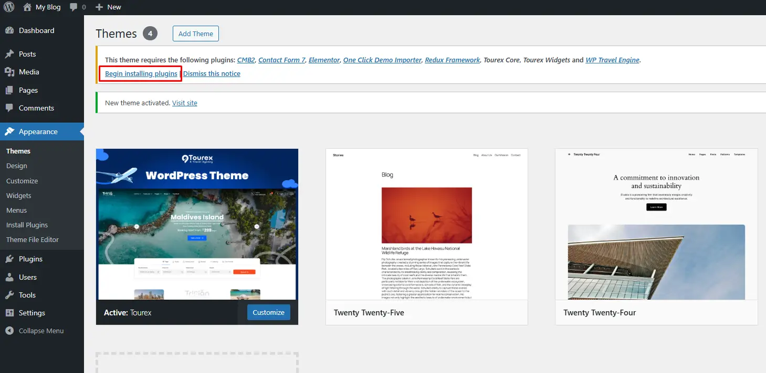Click the Tools wrench icon
The image size is (766, 373).
(9, 295)
